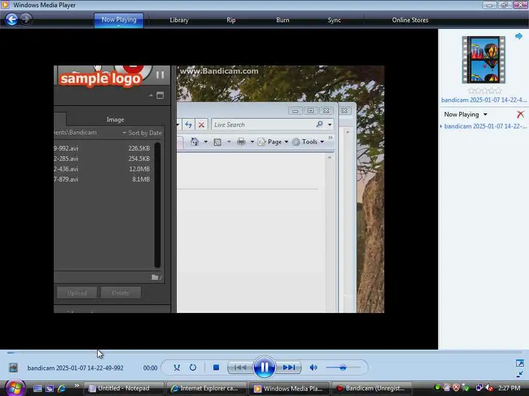
Task: Adjust the volume slider
Action: pyautogui.click(x=343, y=367)
